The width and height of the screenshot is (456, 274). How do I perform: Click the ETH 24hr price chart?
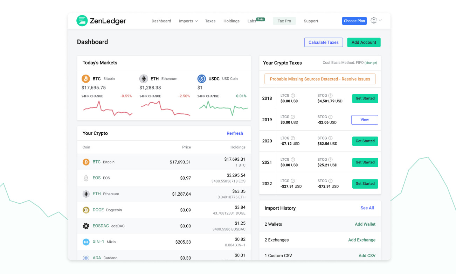[x=165, y=108]
